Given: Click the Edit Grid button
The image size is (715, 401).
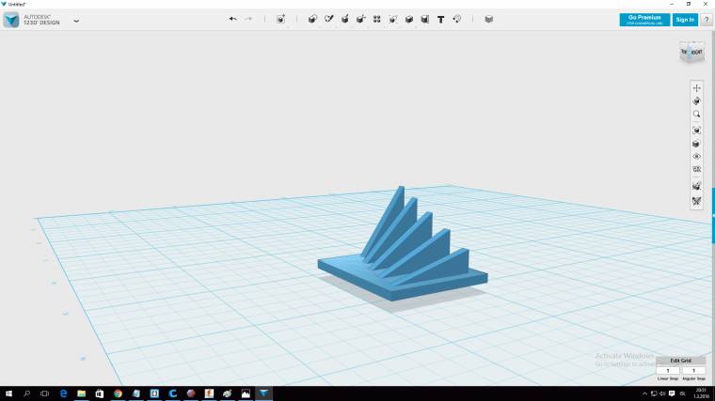Looking at the screenshot, I should 680,361.
